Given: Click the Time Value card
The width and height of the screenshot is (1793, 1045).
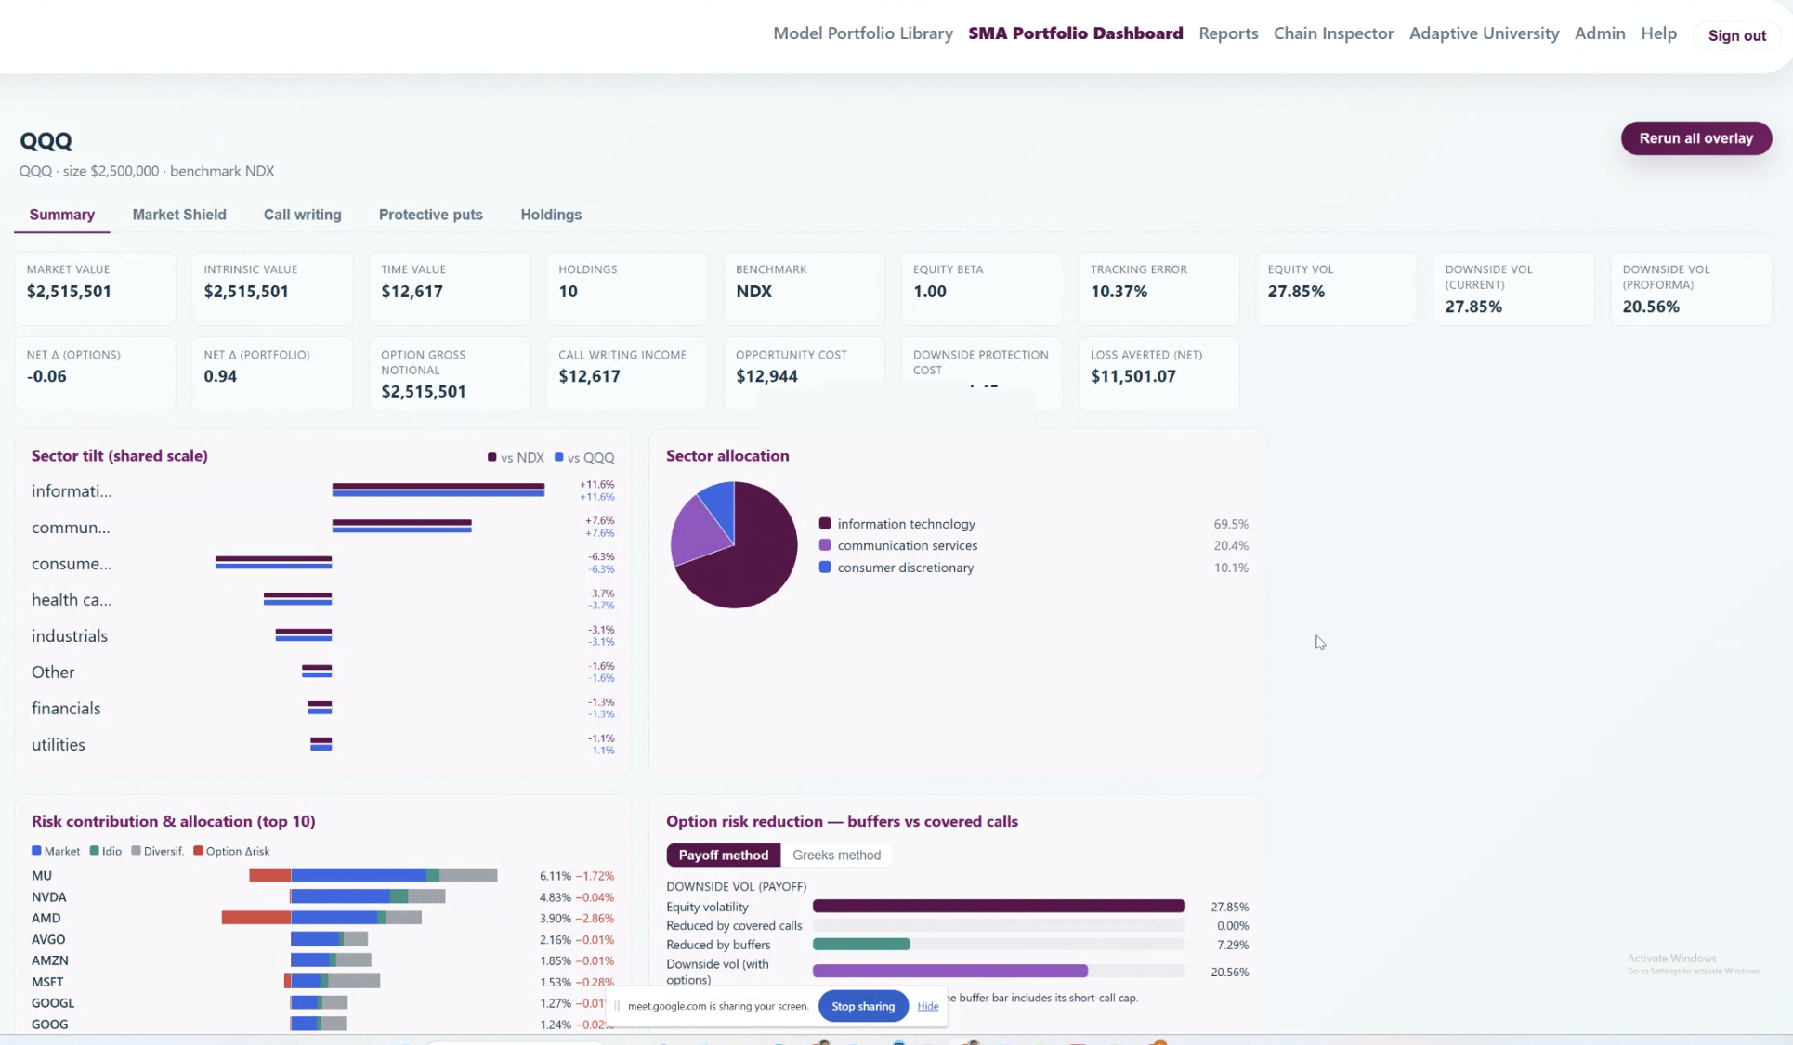Looking at the screenshot, I should click(x=450, y=289).
